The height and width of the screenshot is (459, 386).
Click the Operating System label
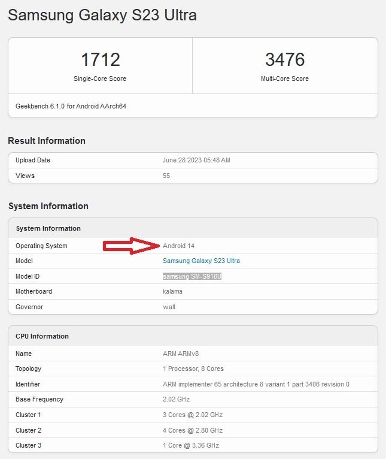click(x=41, y=246)
